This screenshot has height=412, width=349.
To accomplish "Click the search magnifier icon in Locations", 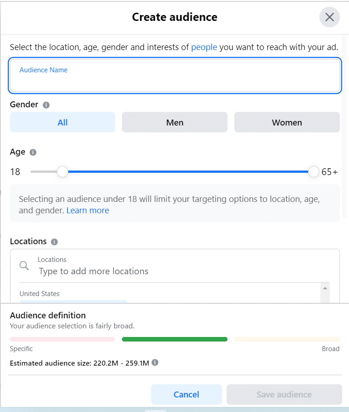I will pyautogui.click(x=24, y=266).
